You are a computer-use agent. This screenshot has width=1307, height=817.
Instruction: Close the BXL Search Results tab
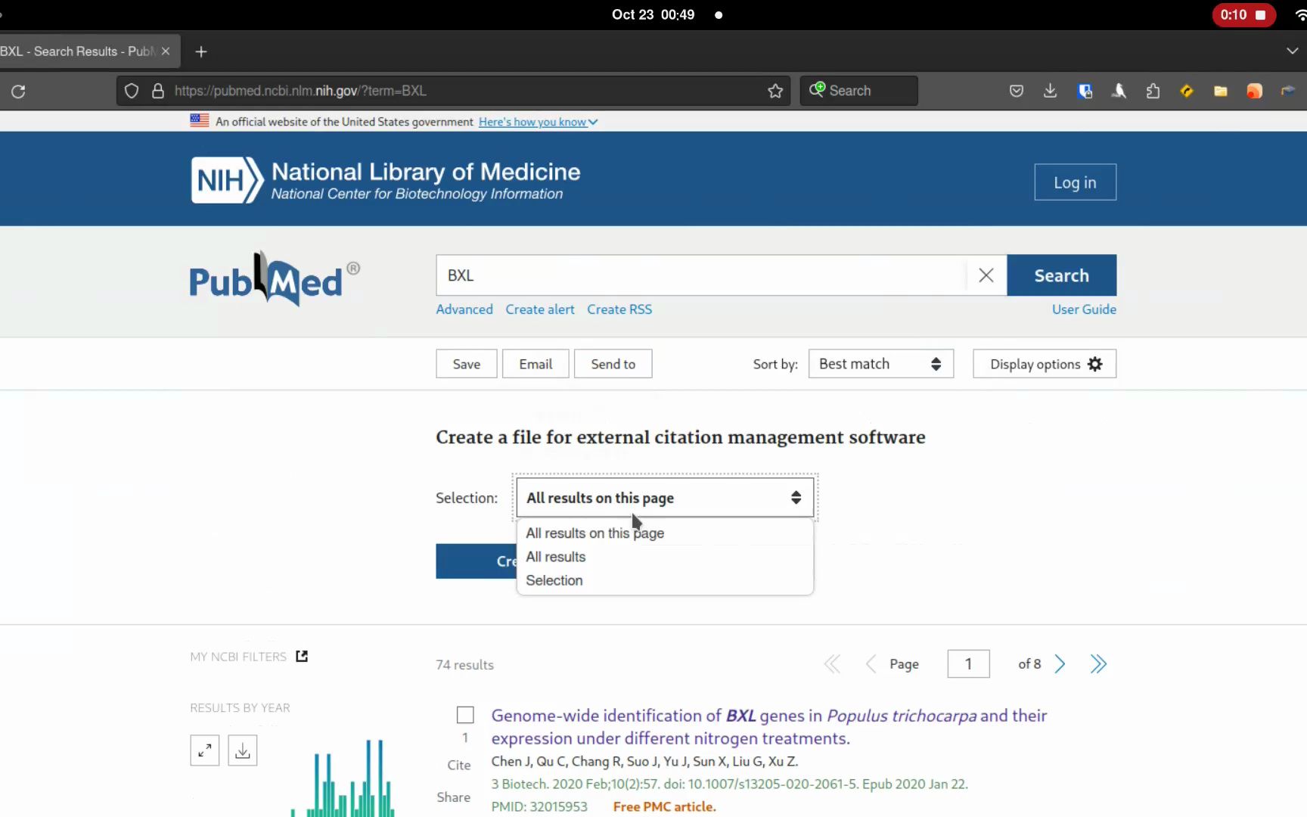coord(166,51)
